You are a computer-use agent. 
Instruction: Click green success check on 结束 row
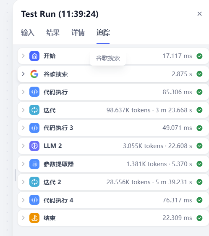point(199,218)
